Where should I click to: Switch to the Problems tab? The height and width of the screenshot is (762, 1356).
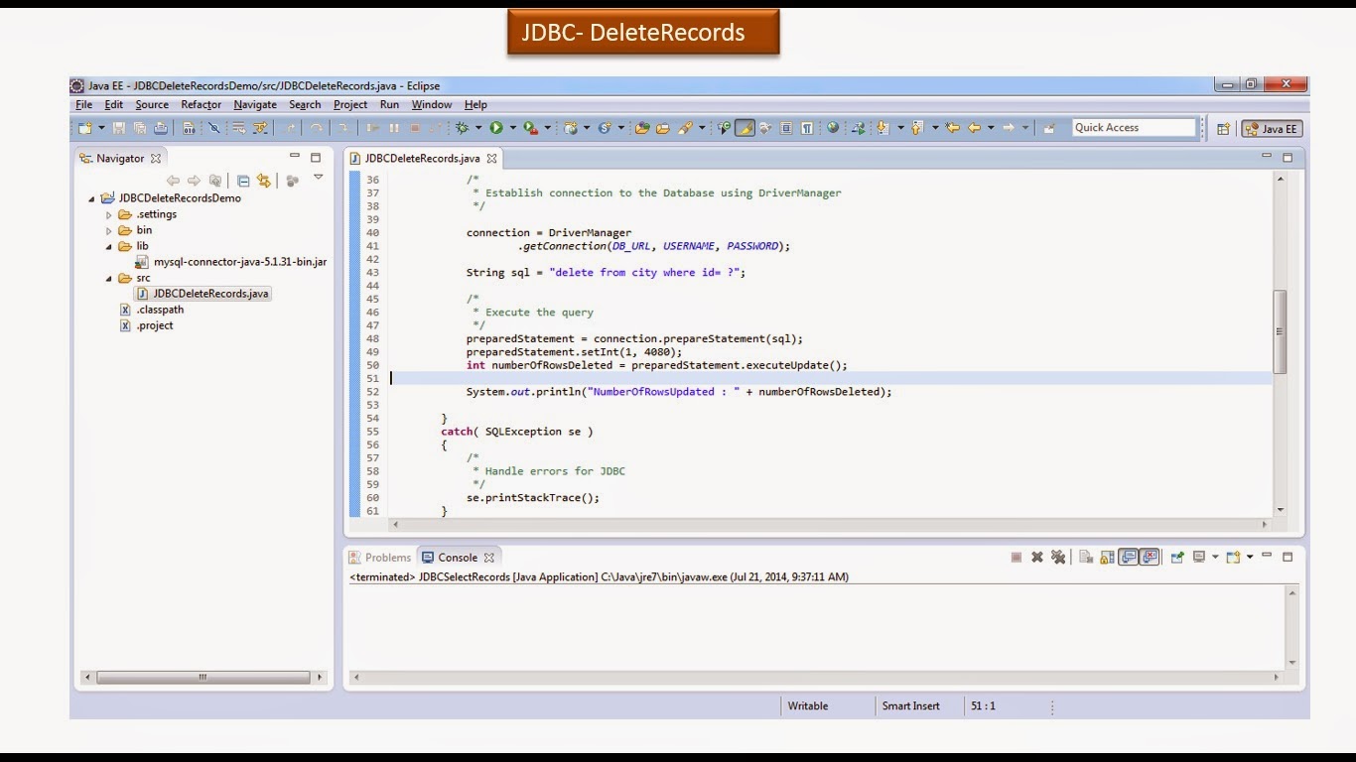(385, 557)
